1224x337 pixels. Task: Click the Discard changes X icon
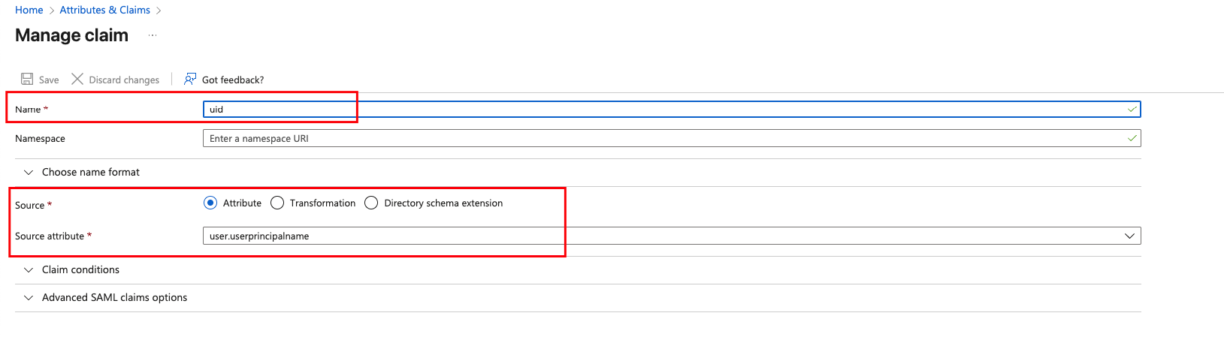77,80
